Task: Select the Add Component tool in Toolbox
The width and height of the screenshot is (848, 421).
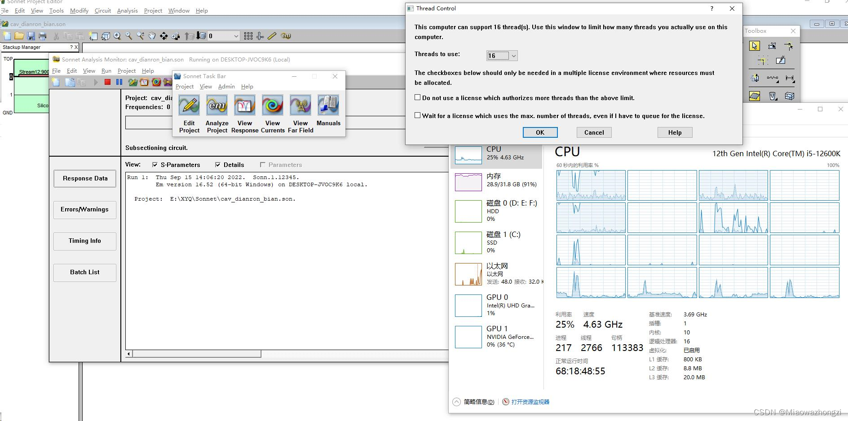Action: click(772, 78)
